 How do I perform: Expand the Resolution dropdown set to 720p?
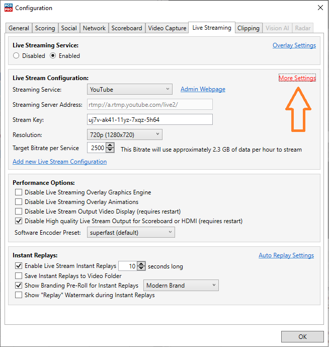(124, 134)
